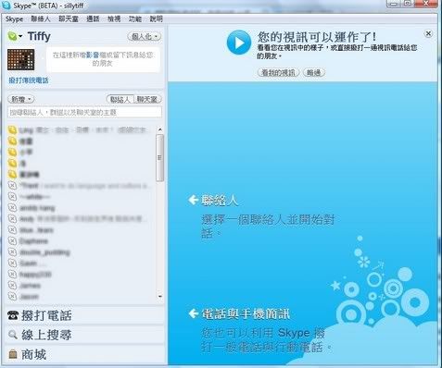Switch to the 聊天室 tab
The height and width of the screenshot is (368, 442).
point(147,99)
